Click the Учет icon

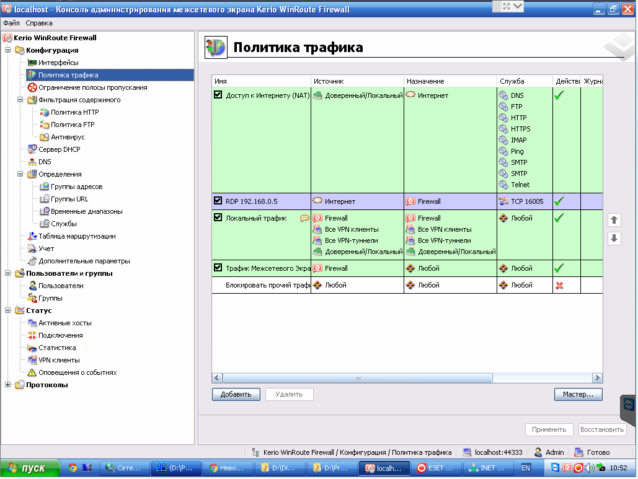point(32,249)
